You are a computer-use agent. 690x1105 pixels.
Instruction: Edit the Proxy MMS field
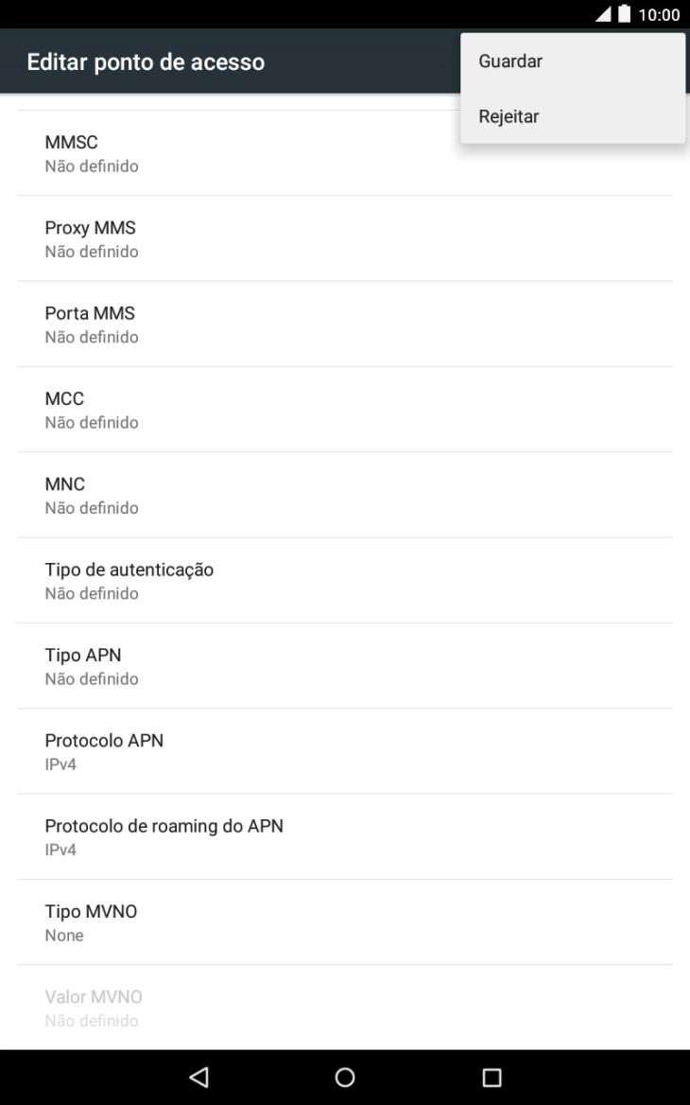pos(345,238)
